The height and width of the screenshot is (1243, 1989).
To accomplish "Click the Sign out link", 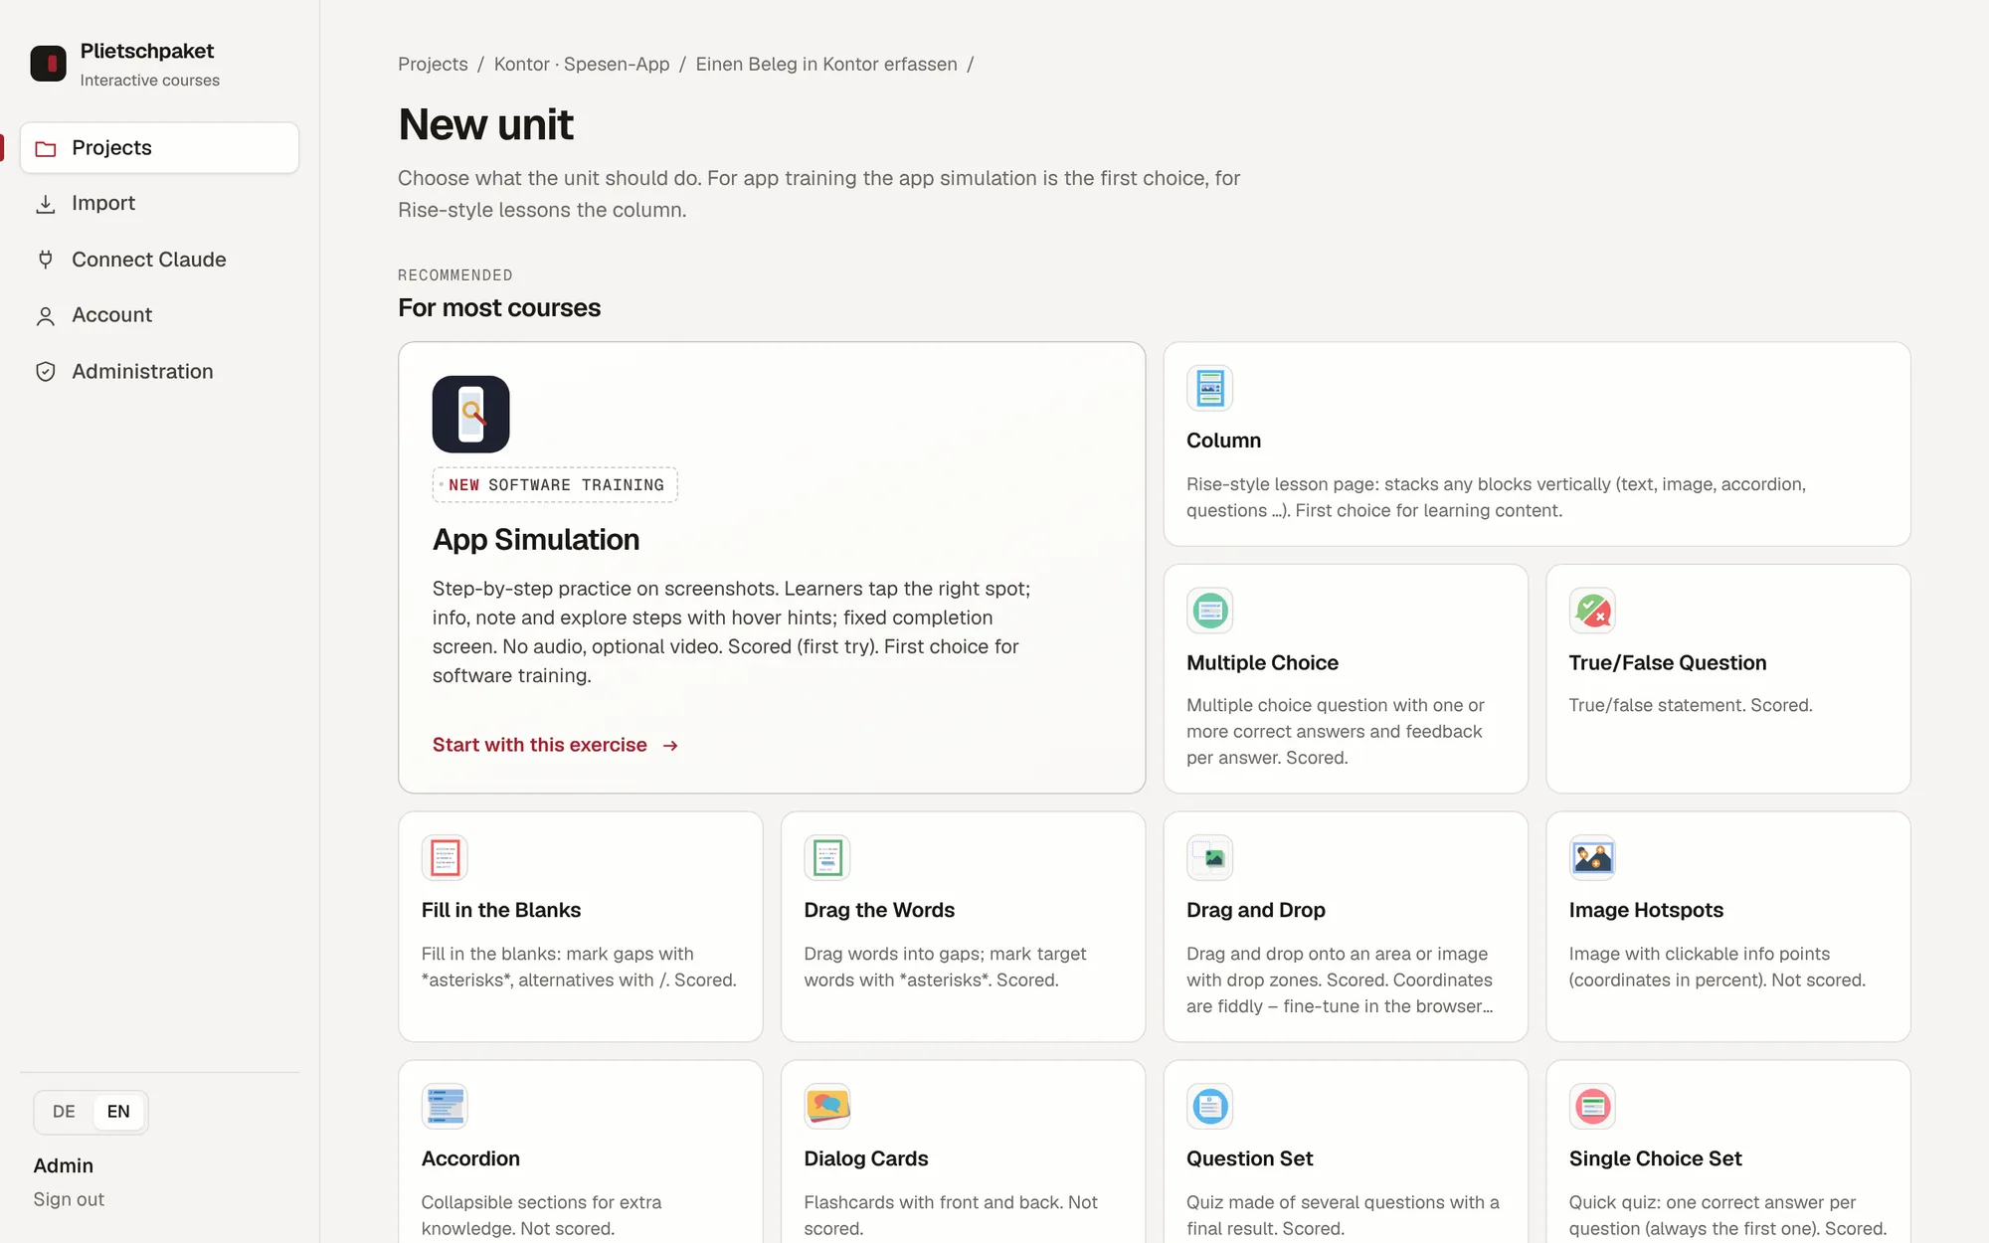I will pos(69,1199).
